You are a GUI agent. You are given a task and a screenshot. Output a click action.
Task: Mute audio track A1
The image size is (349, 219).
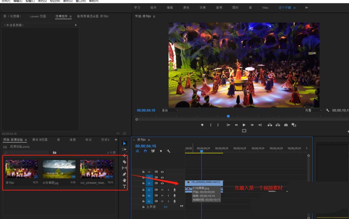click(x=162, y=190)
